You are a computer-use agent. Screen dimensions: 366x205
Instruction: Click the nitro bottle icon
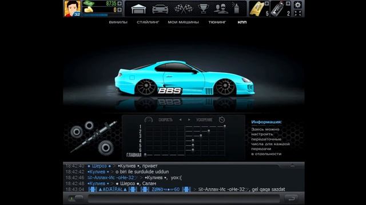(278, 9)
